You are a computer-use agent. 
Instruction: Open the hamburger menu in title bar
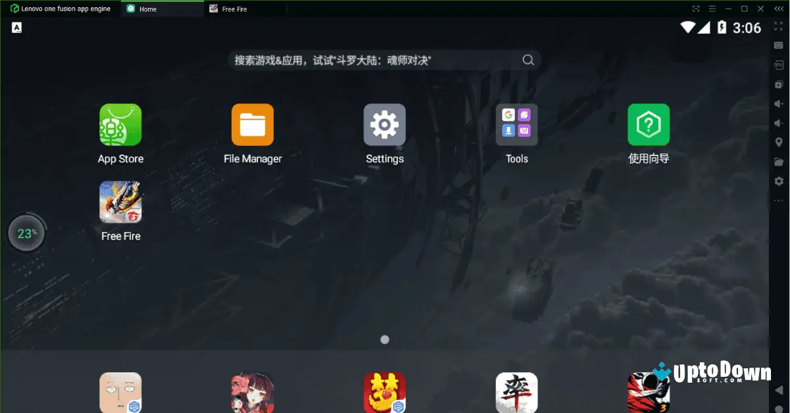click(x=712, y=9)
